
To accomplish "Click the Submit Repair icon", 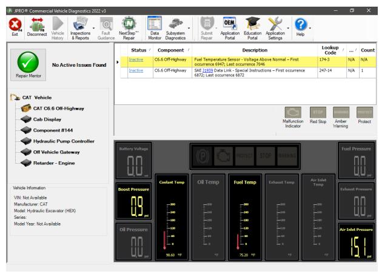I will pos(207,28).
